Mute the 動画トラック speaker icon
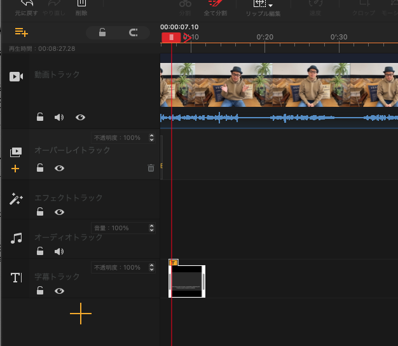This screenshot has width=398, height=346. pyautogui.click(x=59, y=117)
